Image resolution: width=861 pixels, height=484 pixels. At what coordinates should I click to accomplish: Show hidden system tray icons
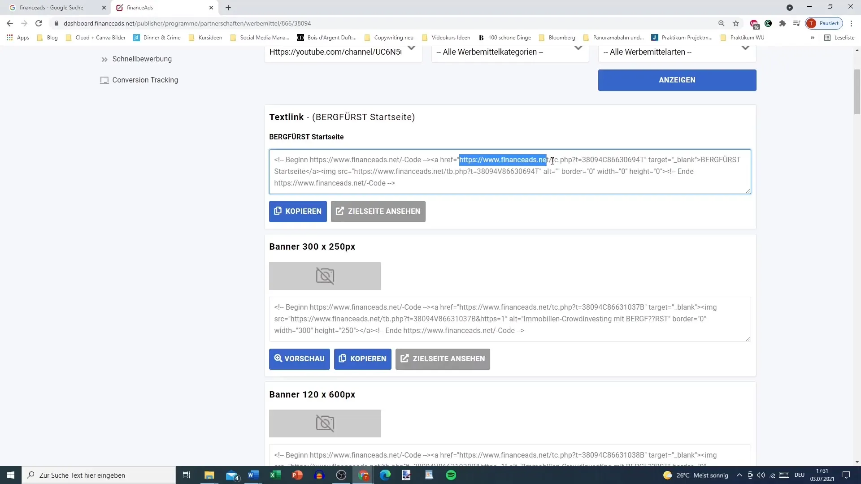click(739, 475)
